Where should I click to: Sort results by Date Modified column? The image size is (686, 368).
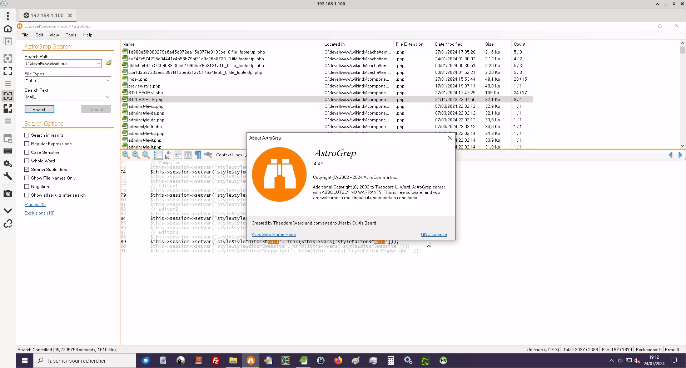click(457, 44)
